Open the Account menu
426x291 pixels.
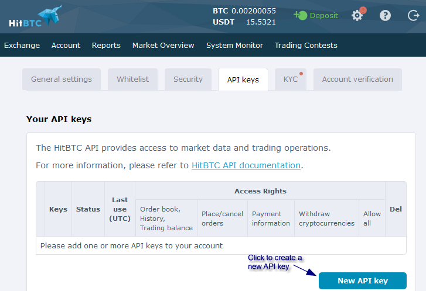pos(66,45)
